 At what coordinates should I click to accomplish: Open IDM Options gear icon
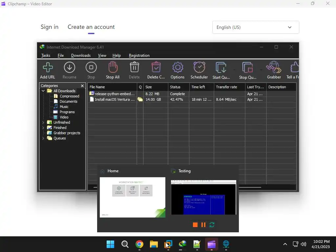(178, 71)
